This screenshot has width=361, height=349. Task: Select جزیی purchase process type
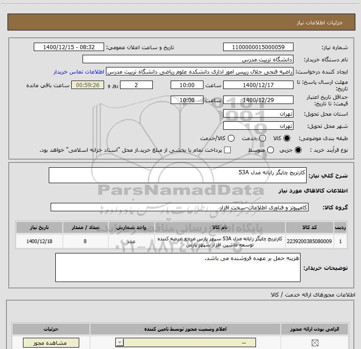pos(298,150)
